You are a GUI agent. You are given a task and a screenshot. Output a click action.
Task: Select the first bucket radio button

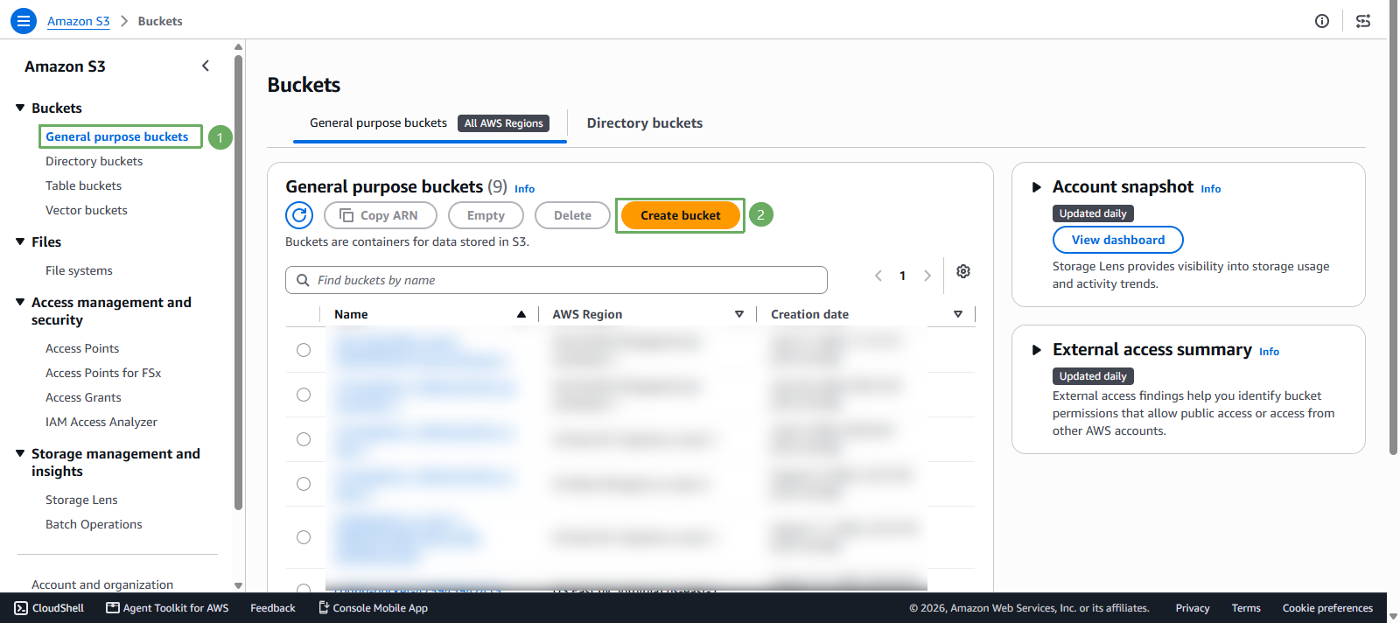pyautogui.click(x=304, y=350)
